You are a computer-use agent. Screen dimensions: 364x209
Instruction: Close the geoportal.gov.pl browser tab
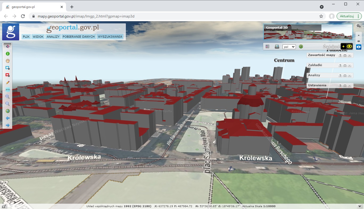(61, 7)
